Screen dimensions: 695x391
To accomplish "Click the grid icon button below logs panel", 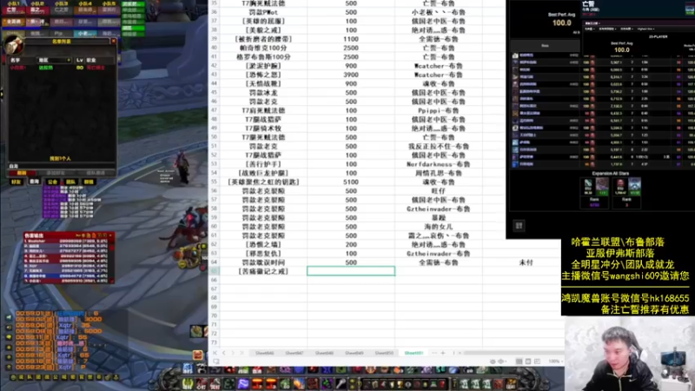I will pos(519,226).
